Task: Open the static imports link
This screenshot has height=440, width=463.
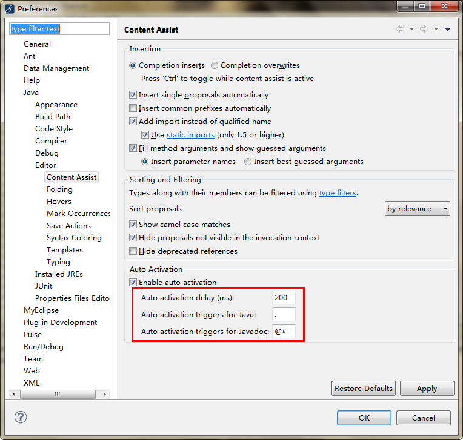Action: click(x=190, y=135)
